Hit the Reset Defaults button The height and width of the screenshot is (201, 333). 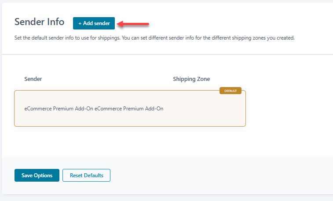click(x=86, y=175)
